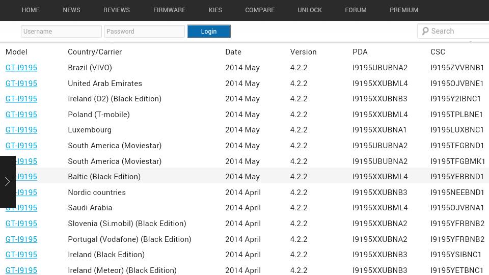
Task: Select the United Arab Emirates cell
Action: click(105, 83)
